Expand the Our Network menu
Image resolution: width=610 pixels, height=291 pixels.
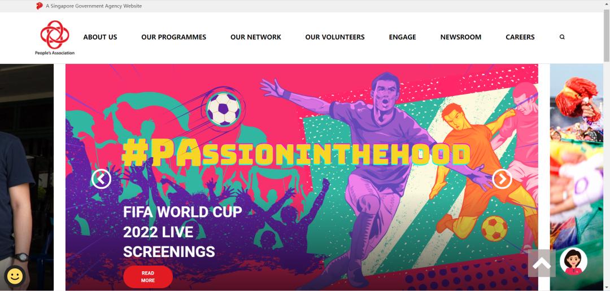(256, 37)
